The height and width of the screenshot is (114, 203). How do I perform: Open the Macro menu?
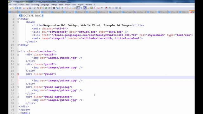click(x=68, y=5)
